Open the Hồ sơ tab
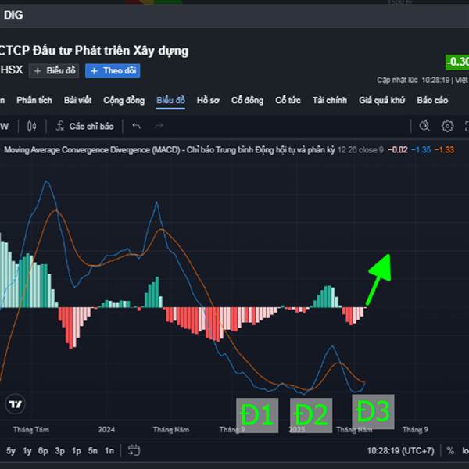Screen dimensions: 469x469 tap(208, 100)
